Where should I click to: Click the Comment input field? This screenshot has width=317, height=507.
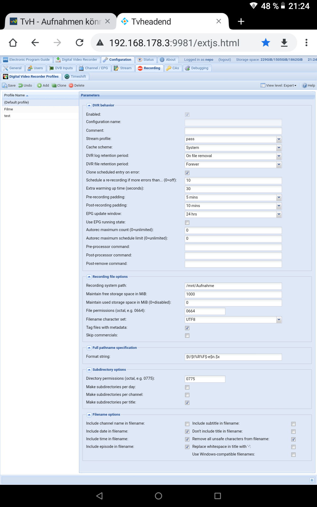[x=233, y=131]
